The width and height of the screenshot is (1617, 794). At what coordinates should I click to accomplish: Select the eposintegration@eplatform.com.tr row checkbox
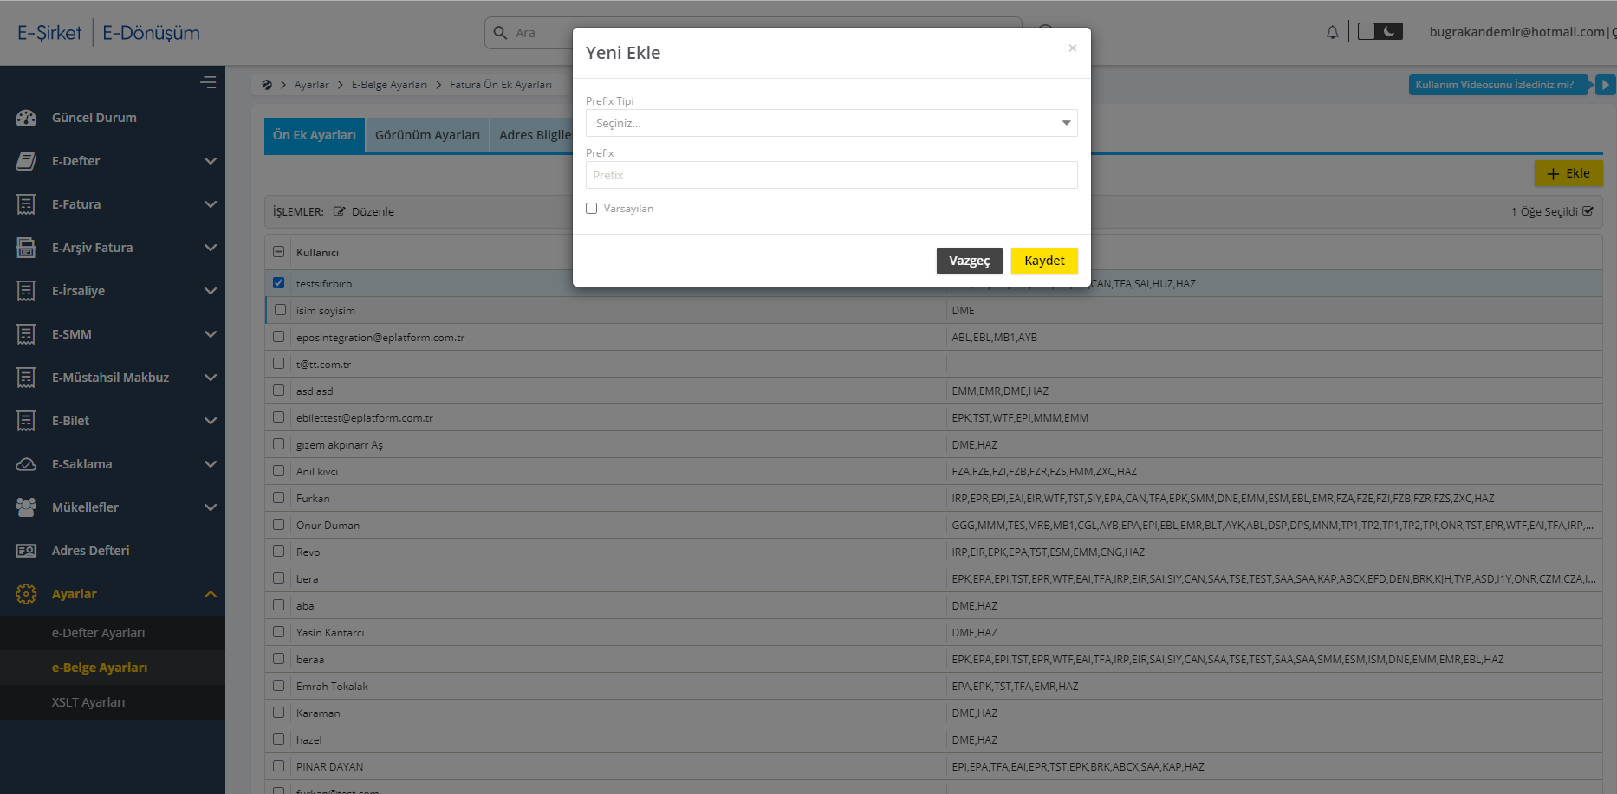click(278, 337)
